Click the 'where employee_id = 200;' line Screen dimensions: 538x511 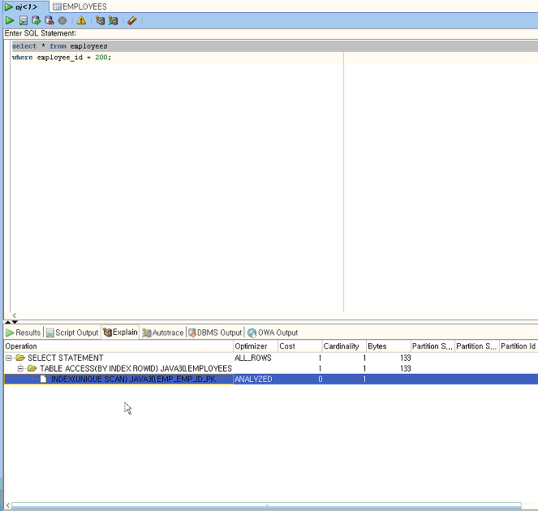[62, 58]
